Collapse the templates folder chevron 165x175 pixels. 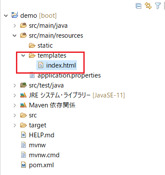click(x=23, y=55)
